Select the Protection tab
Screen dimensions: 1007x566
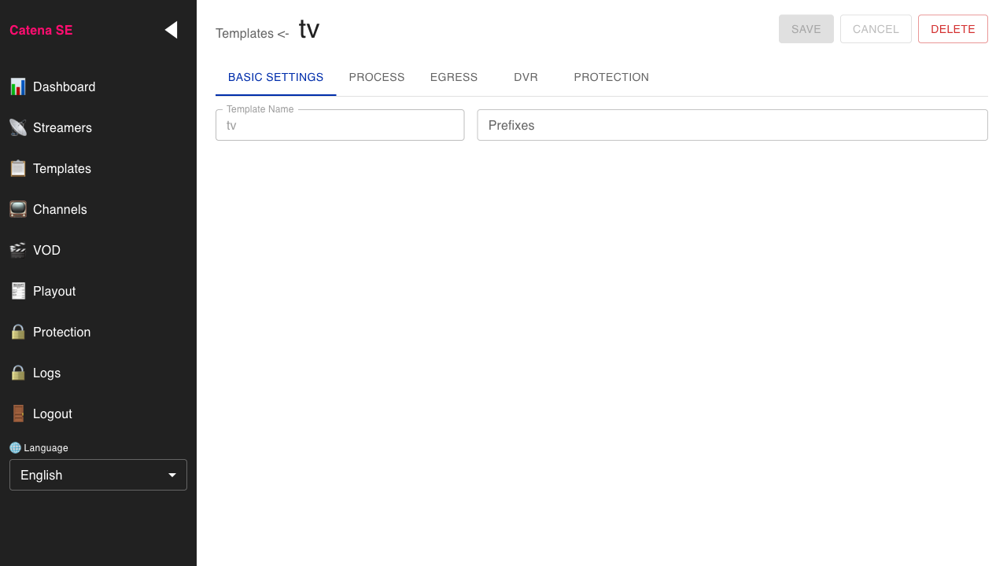(611, 77)
